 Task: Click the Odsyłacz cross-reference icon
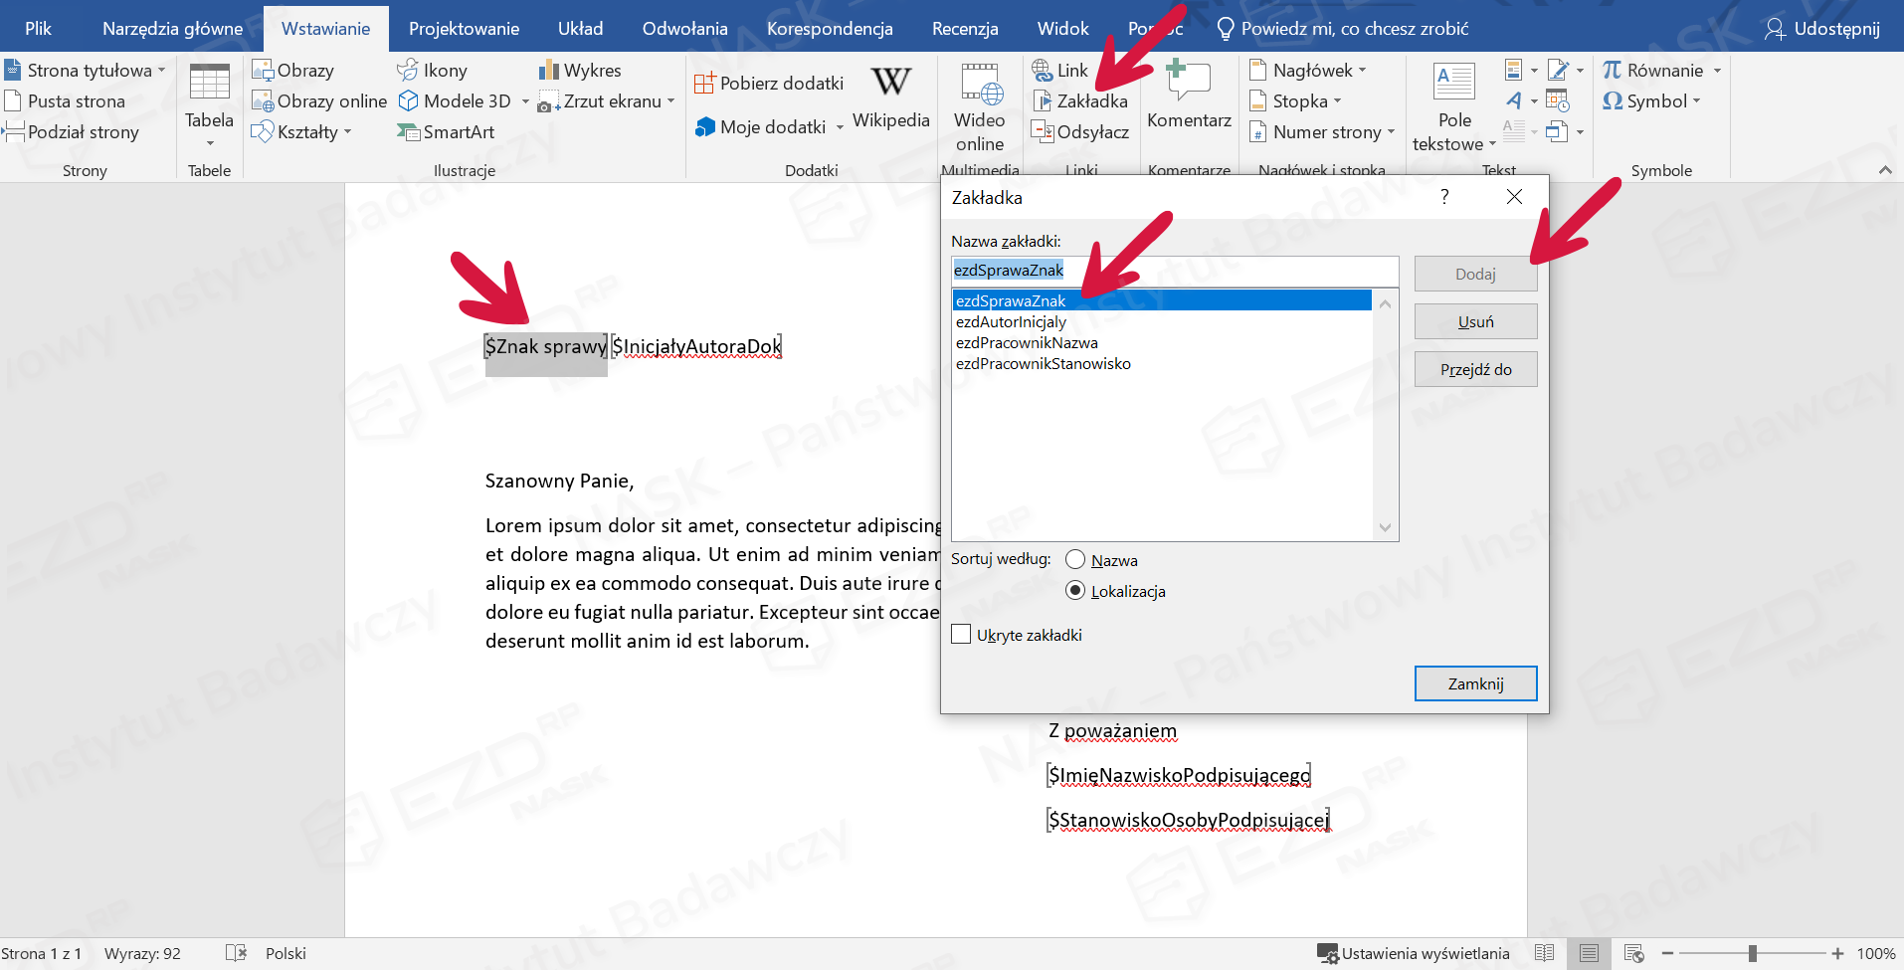1043,132
